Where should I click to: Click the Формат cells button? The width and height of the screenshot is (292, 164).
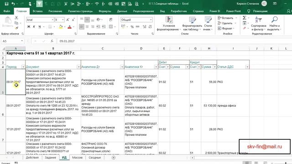click(226, 28)
